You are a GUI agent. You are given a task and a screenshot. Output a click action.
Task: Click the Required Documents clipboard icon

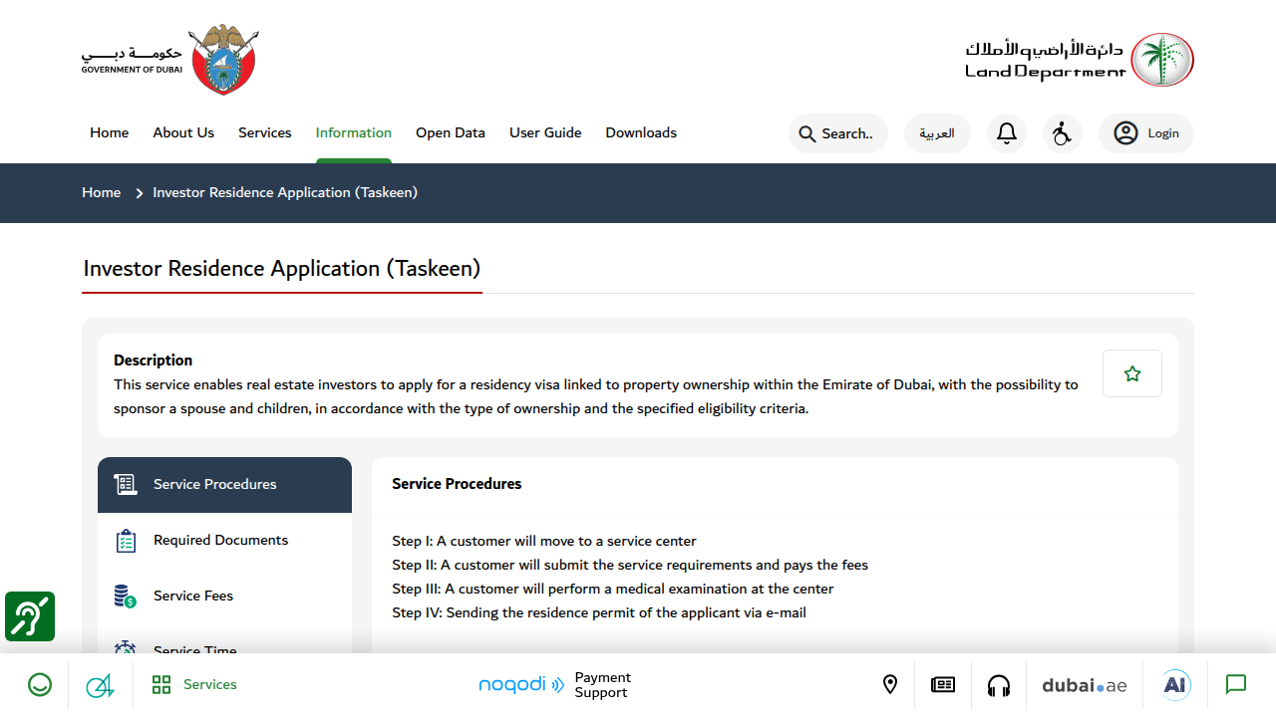125,541
